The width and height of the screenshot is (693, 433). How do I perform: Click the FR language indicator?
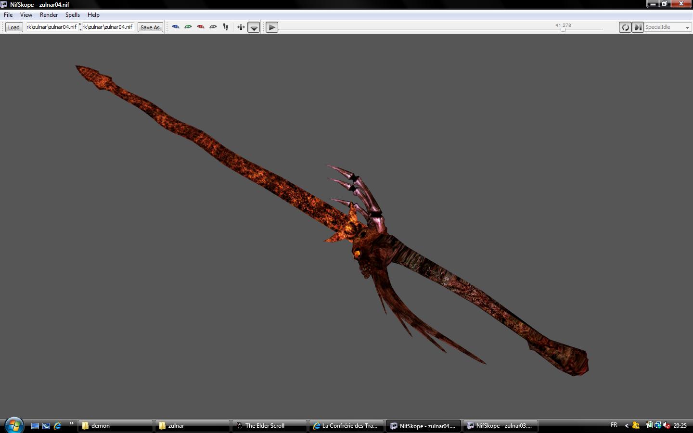tap(614, 425)
